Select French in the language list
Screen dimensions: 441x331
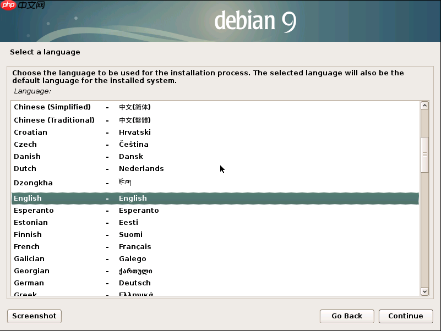tap(66, 246)
